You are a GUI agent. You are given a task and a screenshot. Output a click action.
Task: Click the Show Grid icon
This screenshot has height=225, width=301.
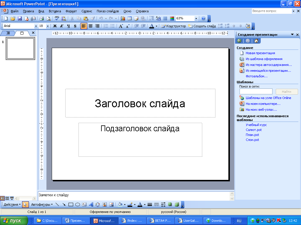pyautogui.click(x=165, y=18)
